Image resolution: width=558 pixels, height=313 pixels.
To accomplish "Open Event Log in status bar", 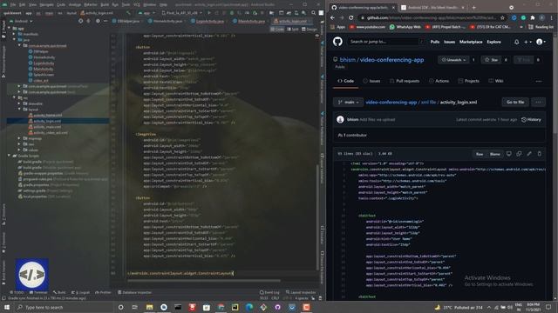I will (269, 292).
